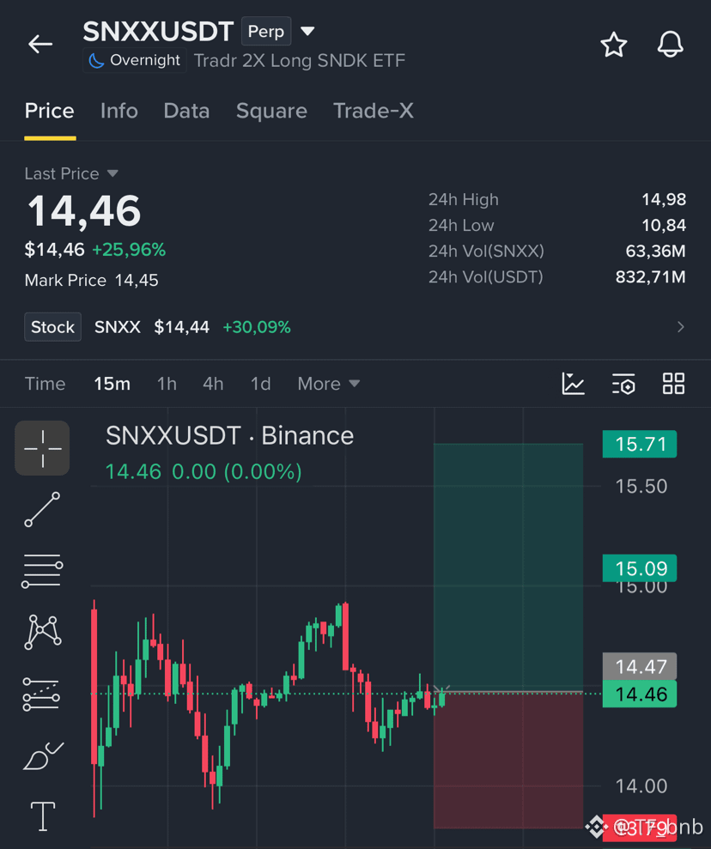The image size is (711, 849).
Task: Tap the +25,96% change percentage
Action: tap(129, 250)
